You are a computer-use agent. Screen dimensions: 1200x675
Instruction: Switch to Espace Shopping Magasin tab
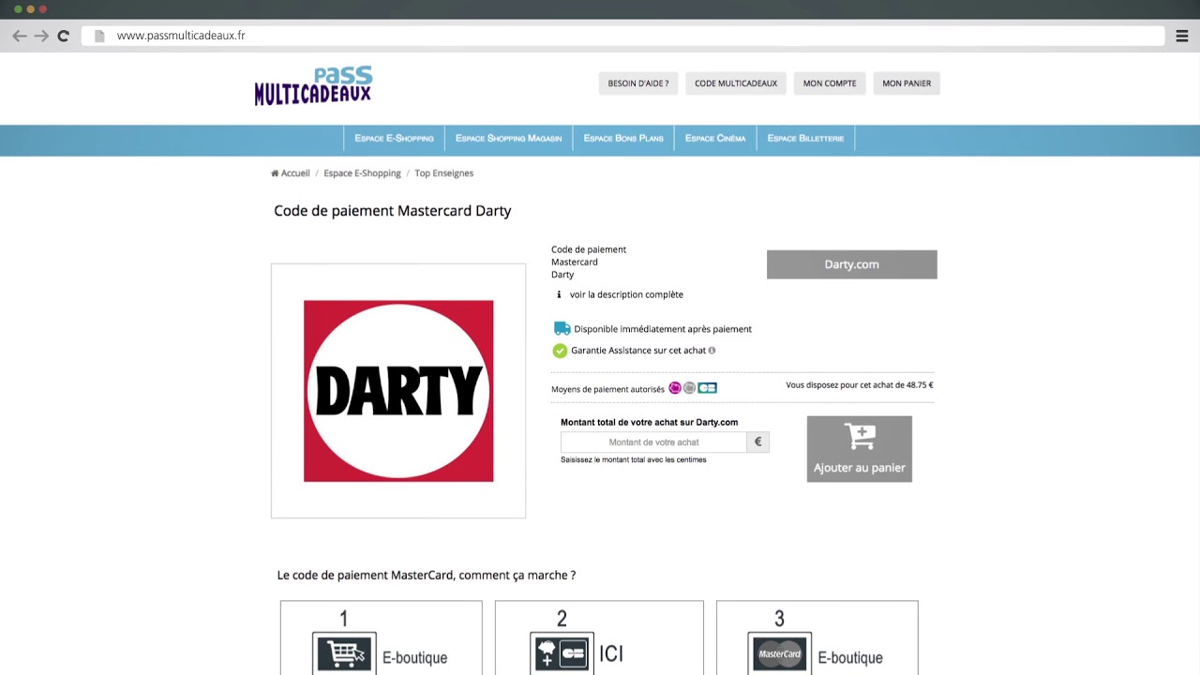508,139
